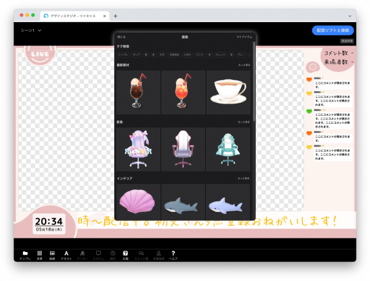Choose the pink-white gaming chair image
Screen dimensions: 370x281
[x=183, y=150]
